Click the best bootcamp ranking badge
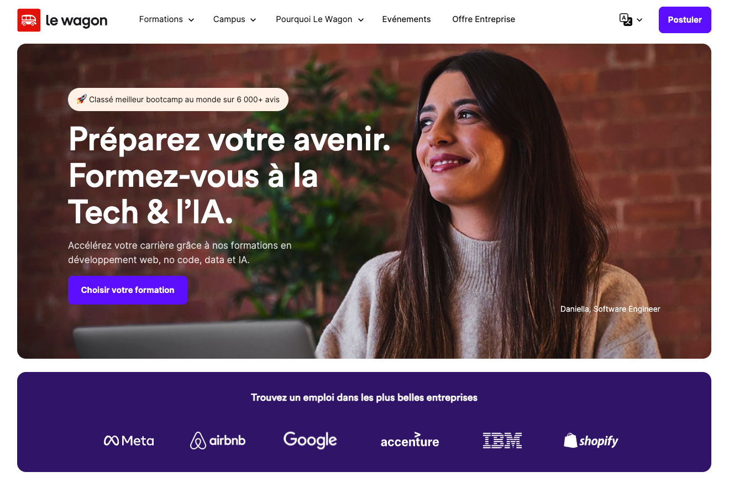This screenshot has width=729, height=498. 178,99
